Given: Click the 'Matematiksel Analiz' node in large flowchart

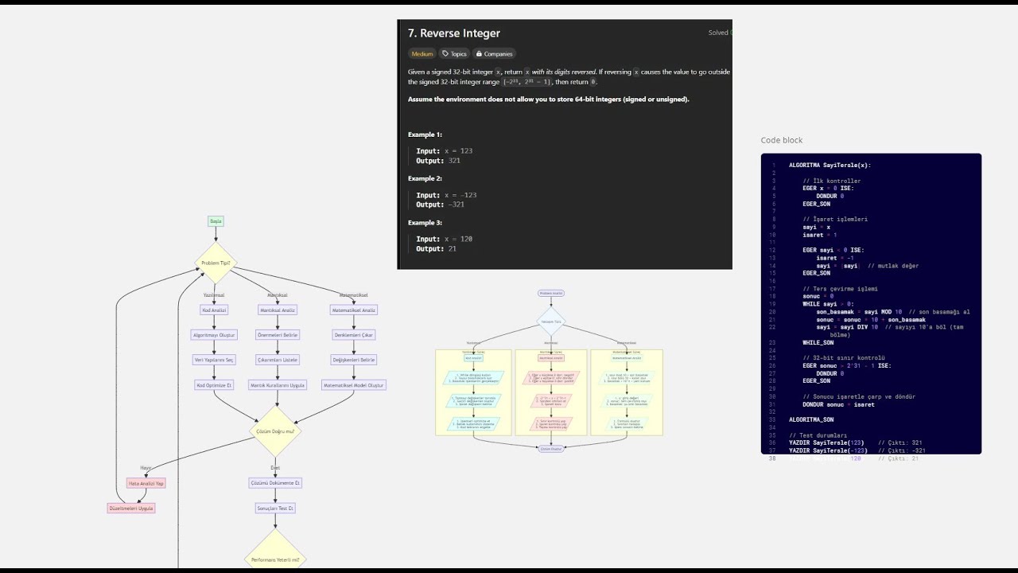Looking at the screenshot, I should pyautogui.click(x=354, y=310).
